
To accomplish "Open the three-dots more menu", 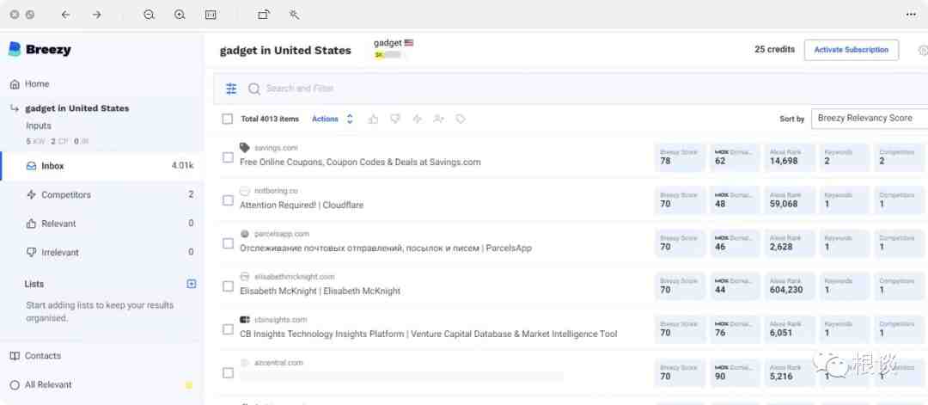I will [912, 15].
